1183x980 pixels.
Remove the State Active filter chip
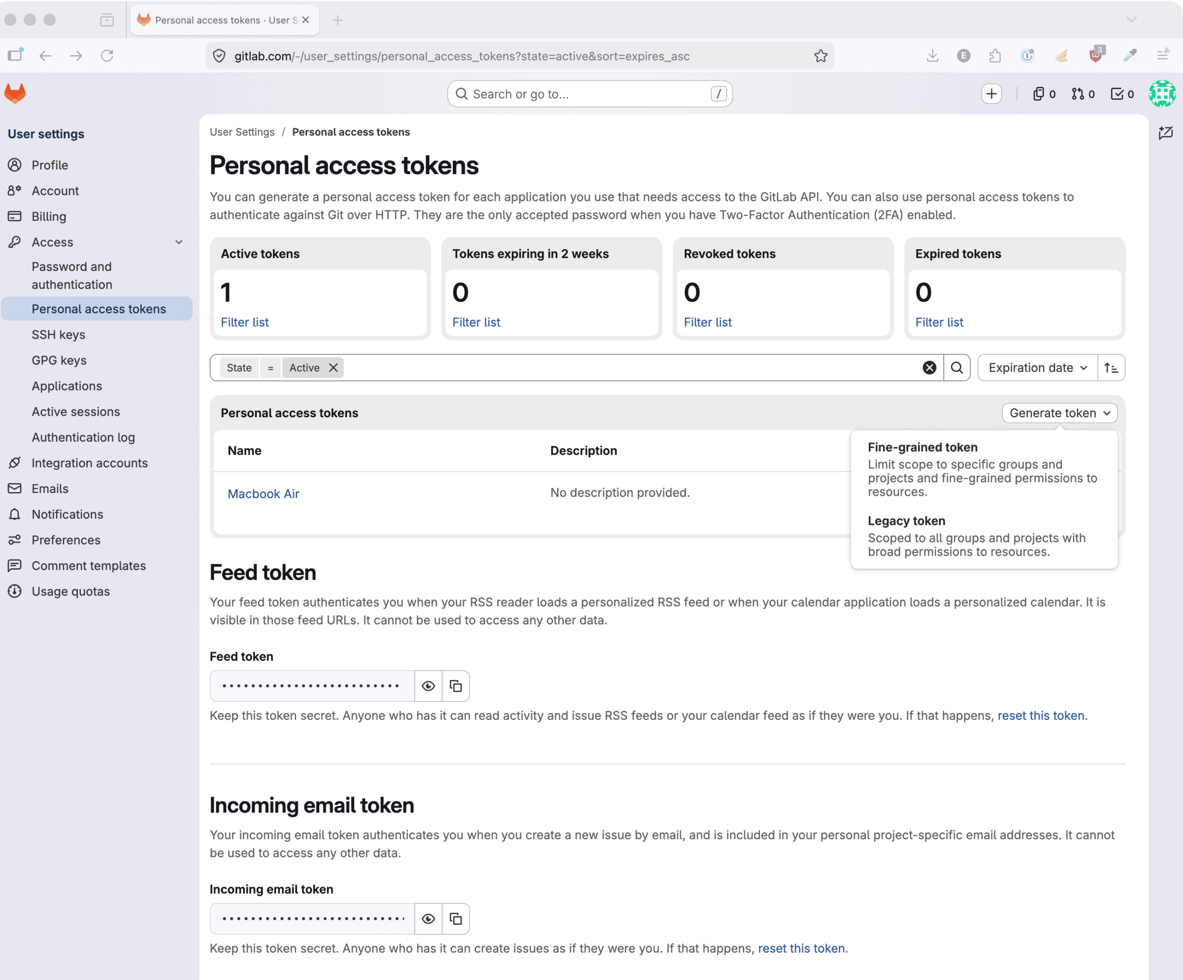click(x=334, y=368)
